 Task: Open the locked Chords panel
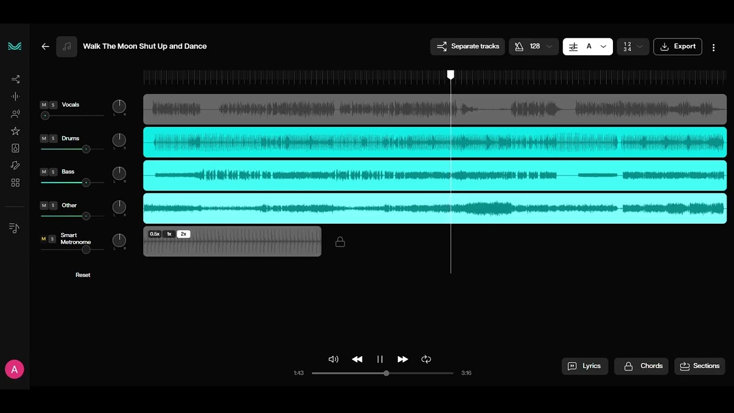(x=641, y=366)
